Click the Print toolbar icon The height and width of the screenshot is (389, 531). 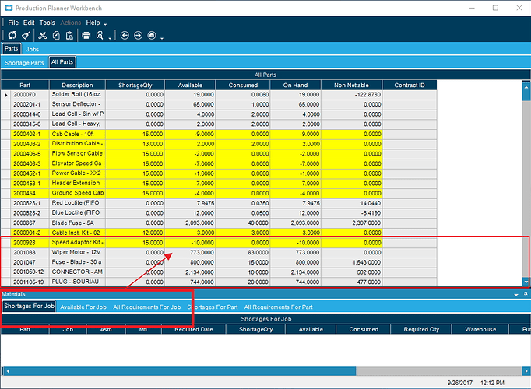click(86, 35)
